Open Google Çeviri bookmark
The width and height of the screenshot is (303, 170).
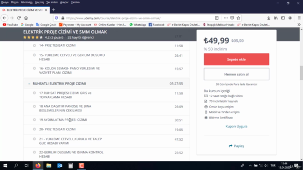tap(46, 25)
